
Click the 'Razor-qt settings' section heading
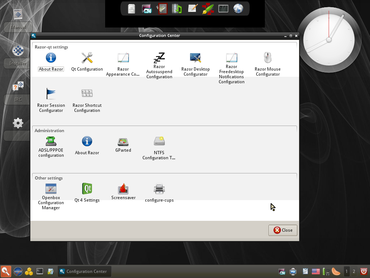[x=51, y=47]
